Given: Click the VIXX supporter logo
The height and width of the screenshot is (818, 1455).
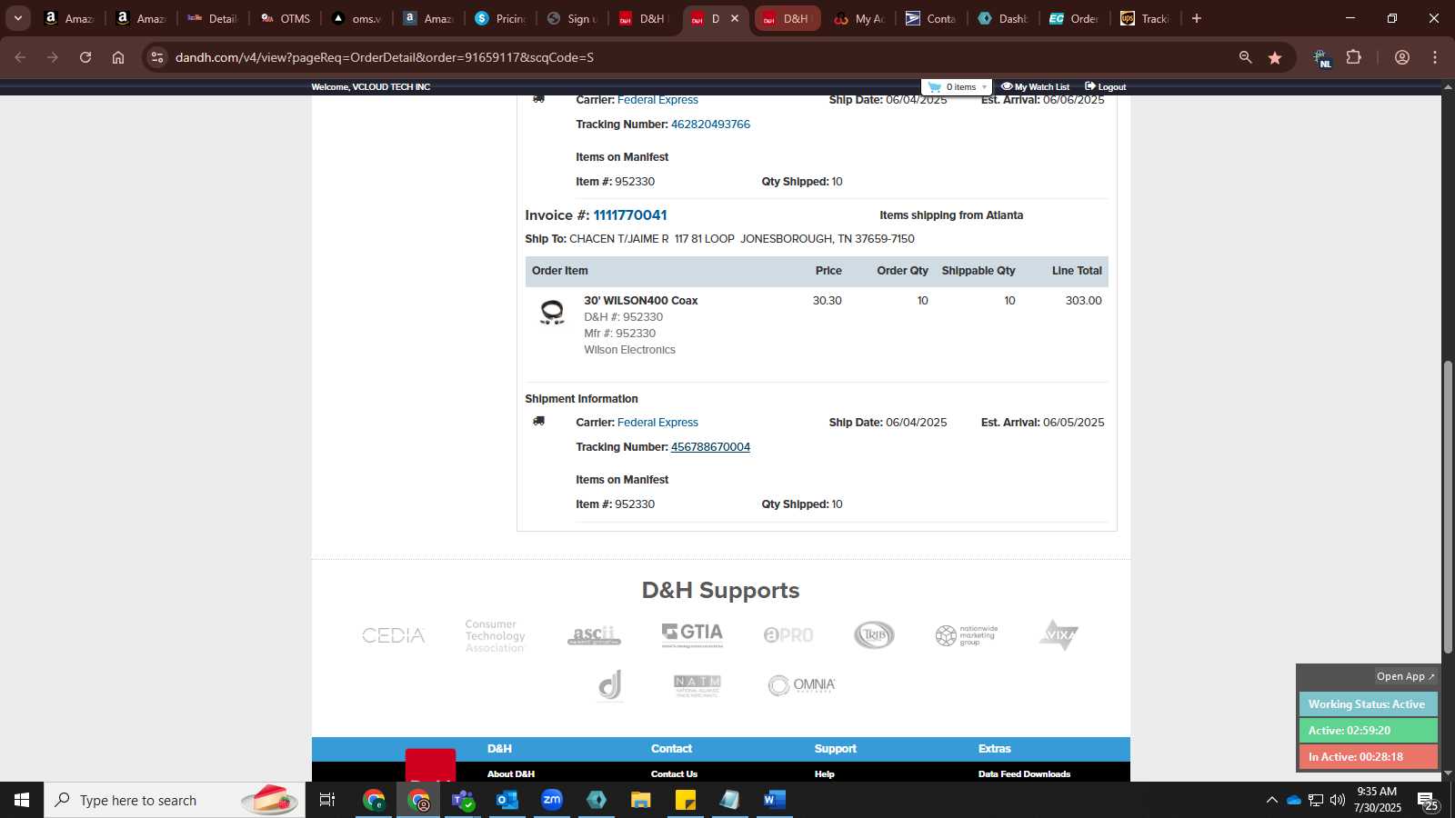Looking at the screenshot, I should [1059, 634].
